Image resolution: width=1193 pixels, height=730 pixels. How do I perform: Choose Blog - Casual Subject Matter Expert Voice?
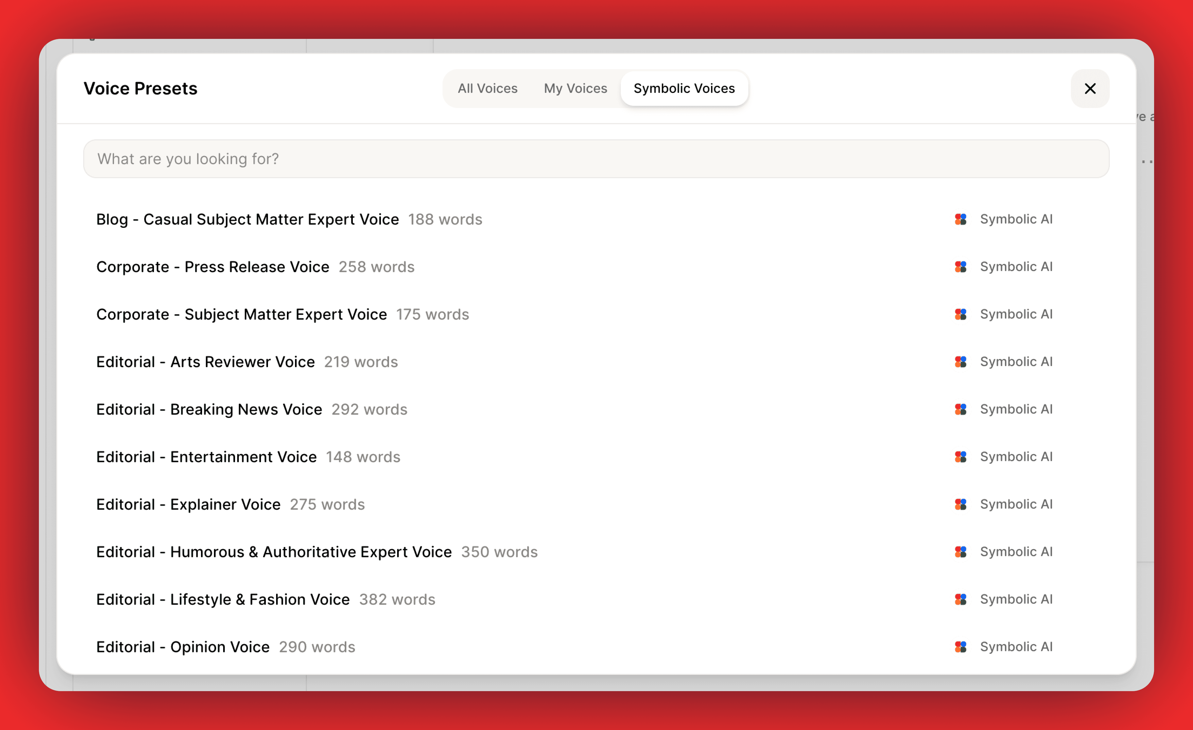coord(247,219)
